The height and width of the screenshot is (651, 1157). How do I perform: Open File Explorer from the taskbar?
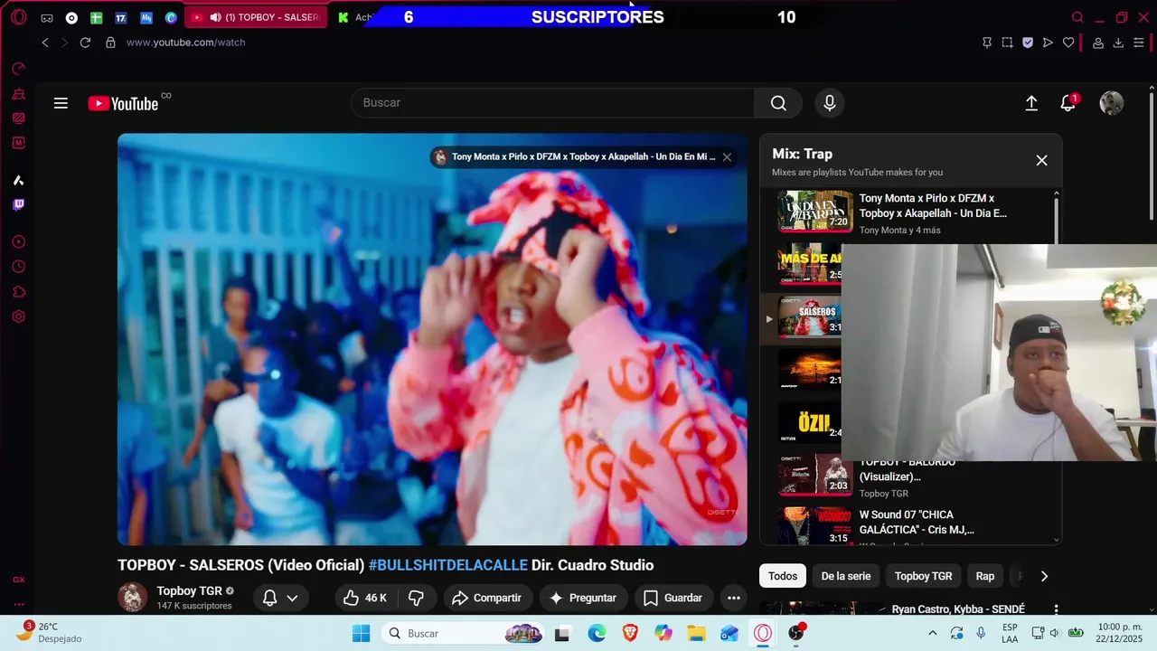click(696, 633)
